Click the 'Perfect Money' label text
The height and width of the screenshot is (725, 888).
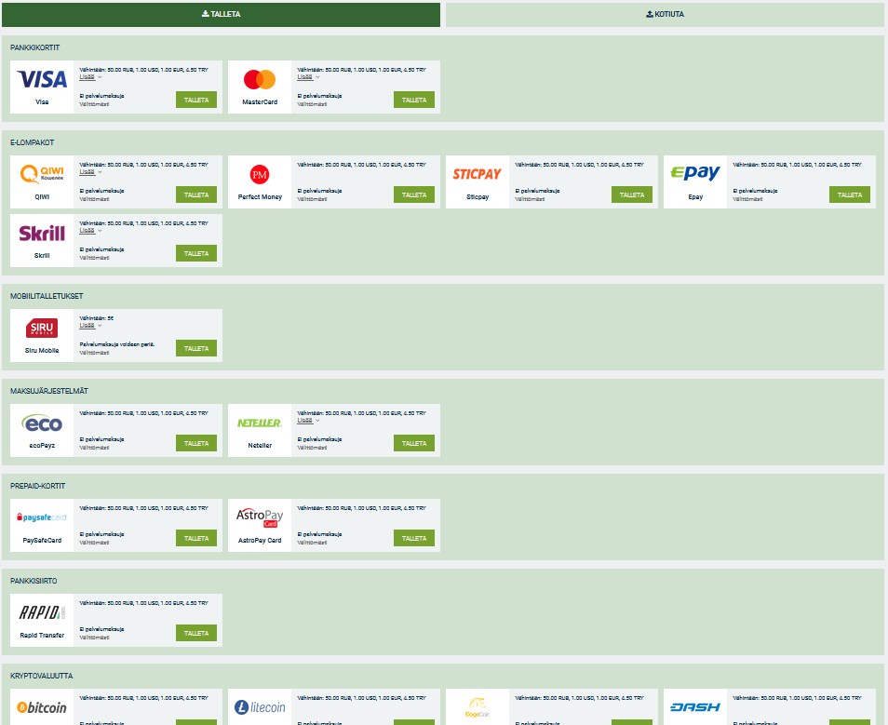click(260, 196)
